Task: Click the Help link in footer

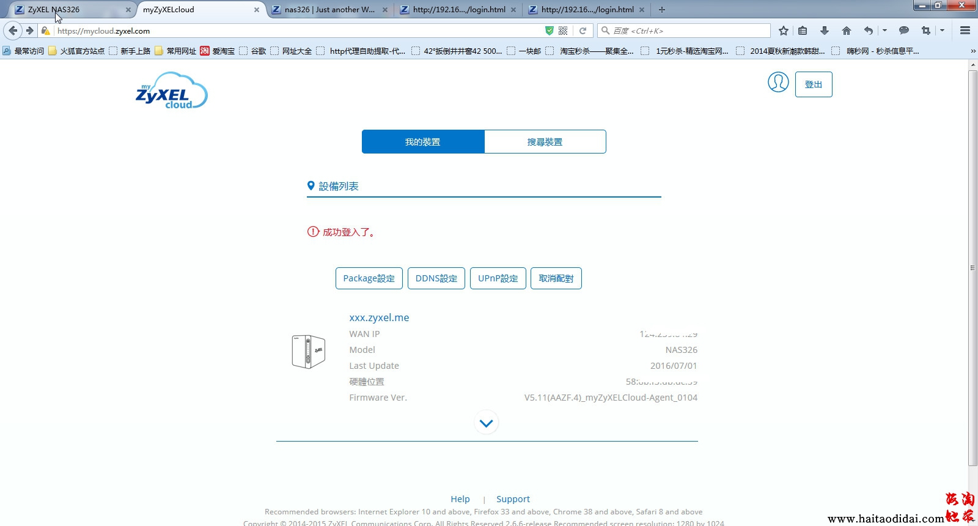Action: (460, 499)
